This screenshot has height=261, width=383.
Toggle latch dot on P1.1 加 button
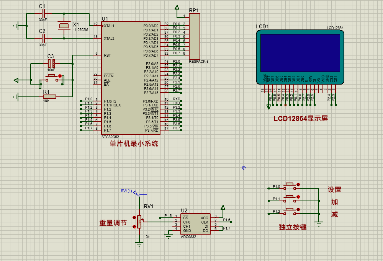pos(298,197)
